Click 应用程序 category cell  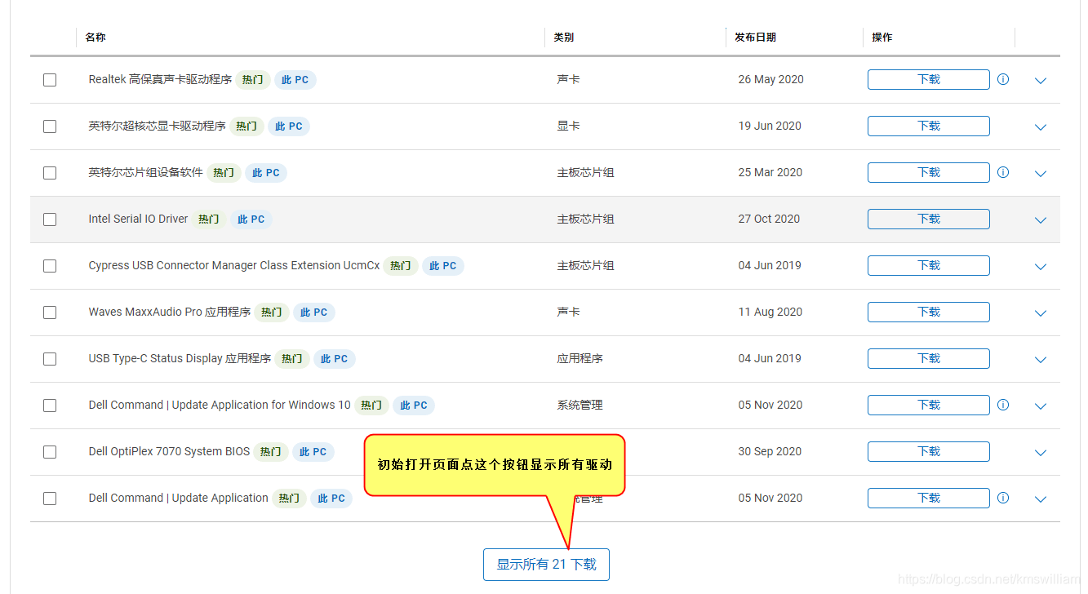[x=580, y=358]
